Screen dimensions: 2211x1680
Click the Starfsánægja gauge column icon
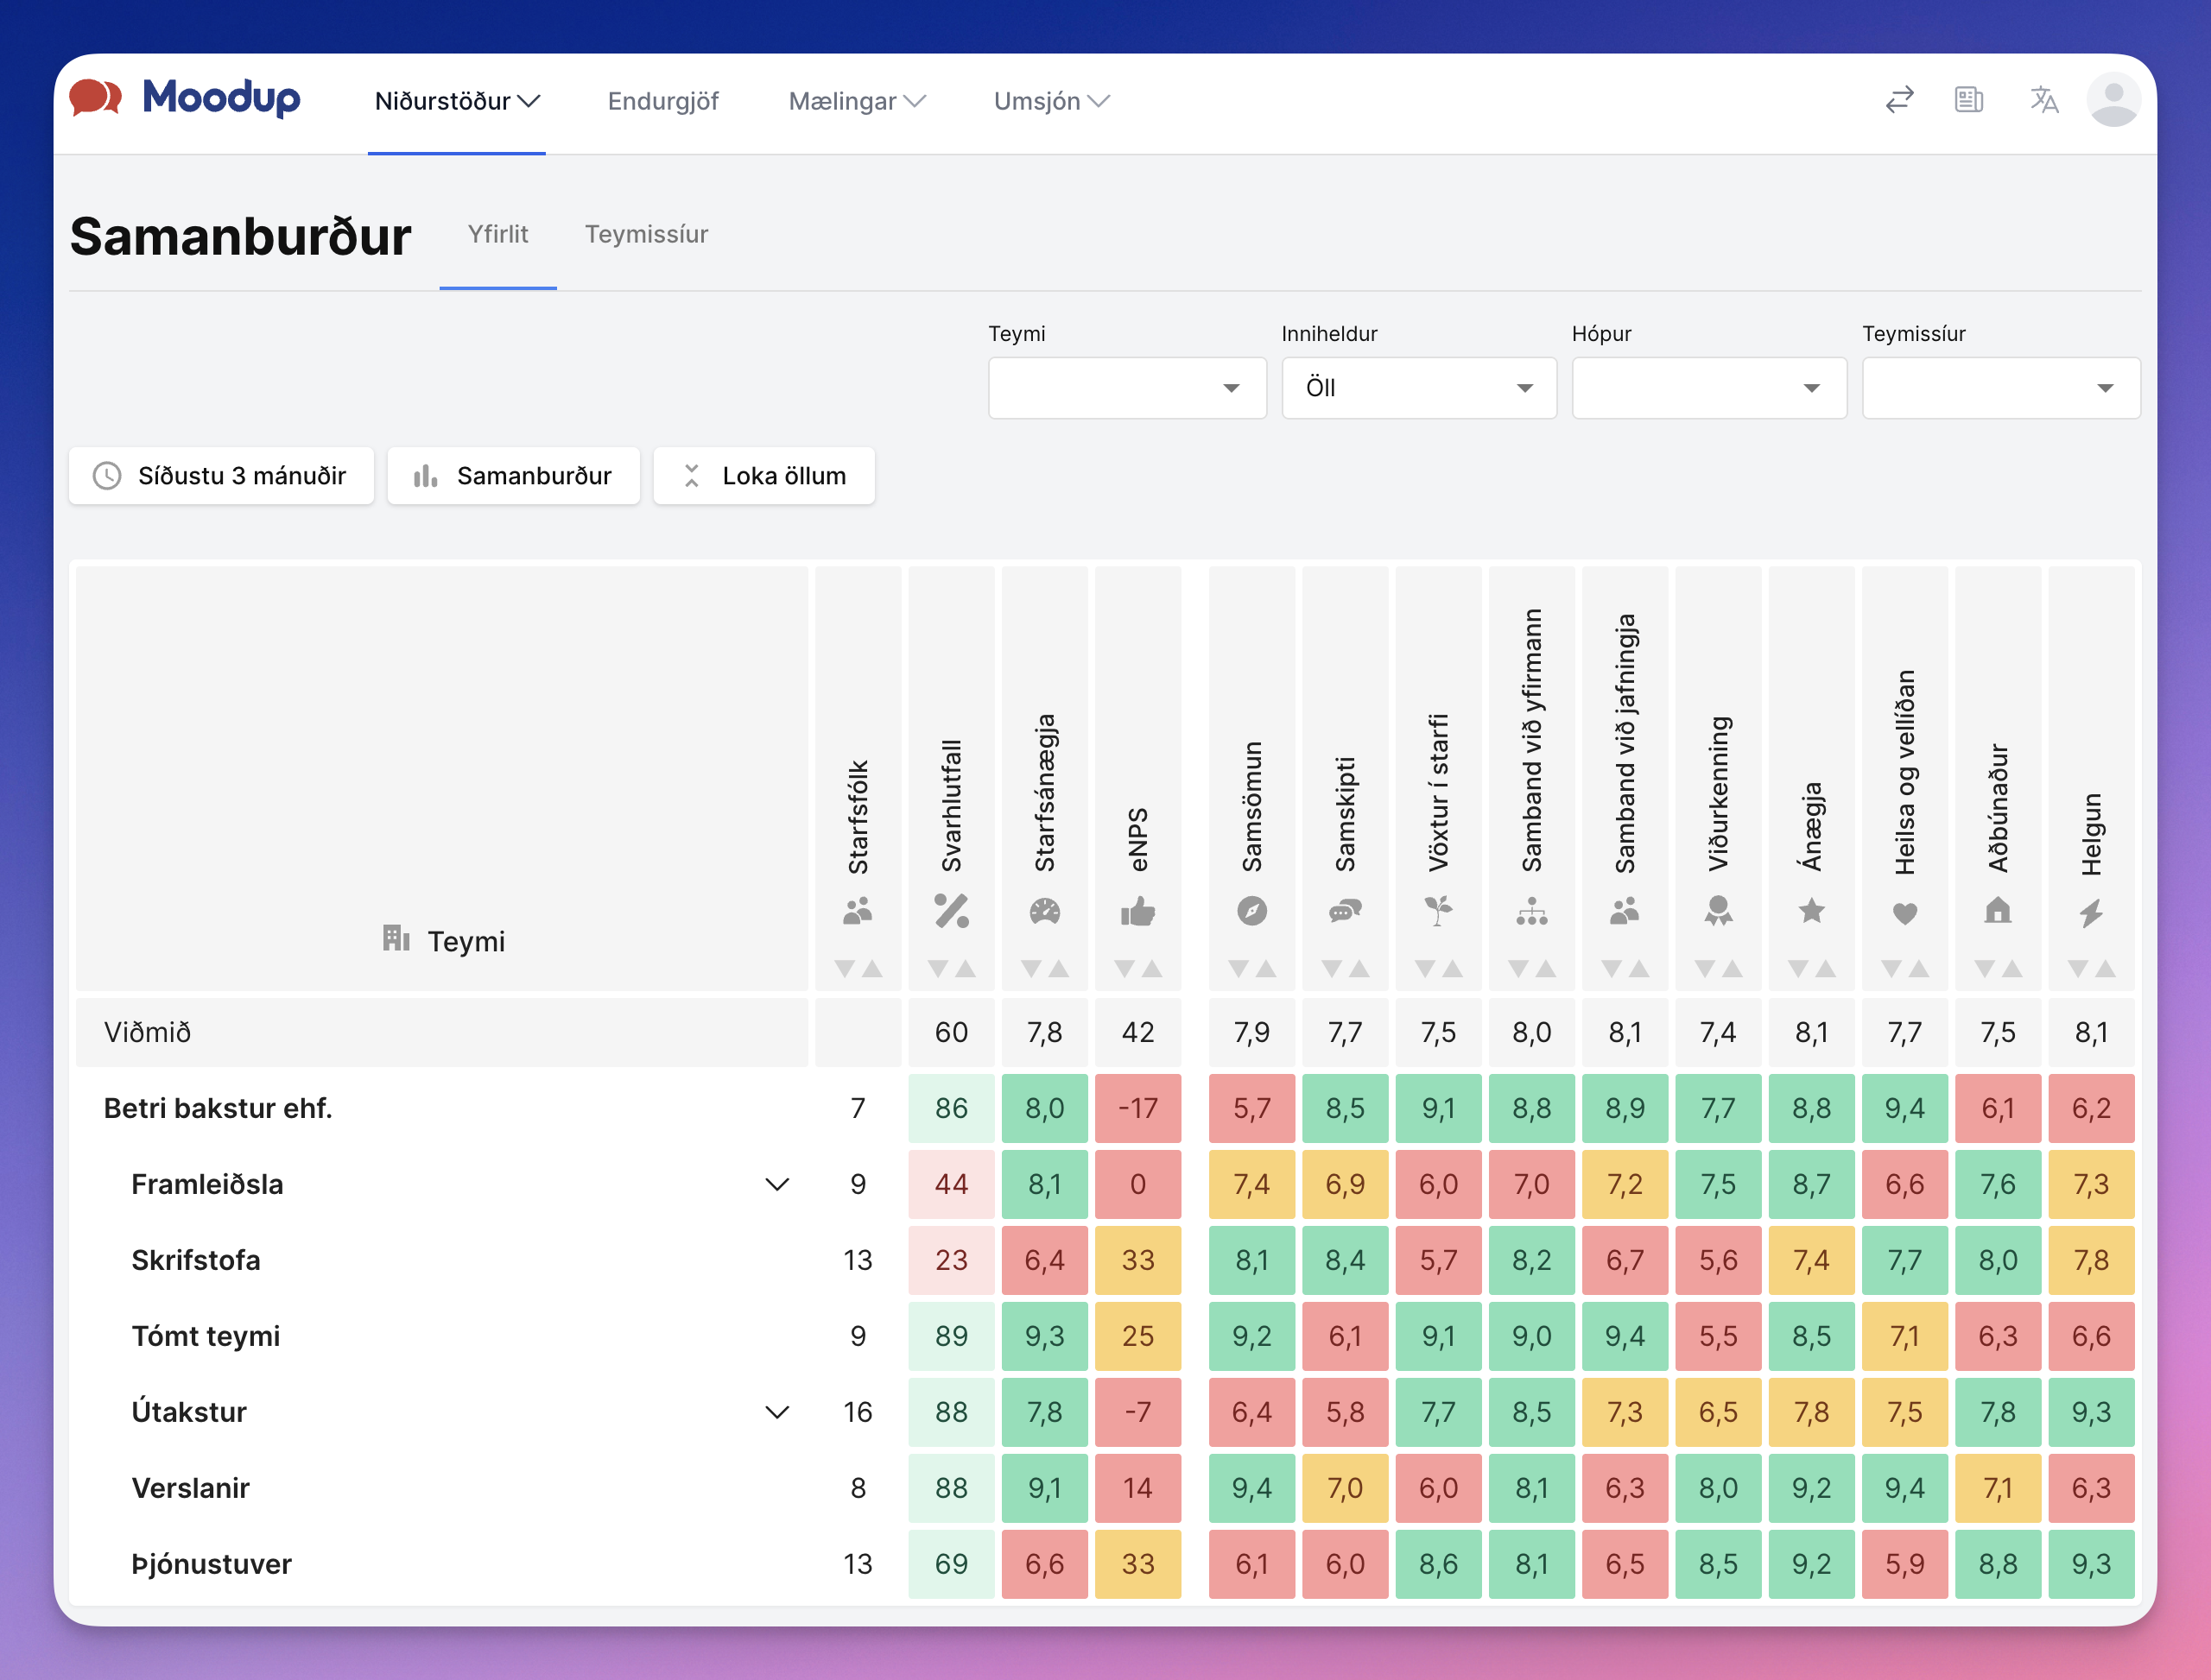coord(1044,911)
